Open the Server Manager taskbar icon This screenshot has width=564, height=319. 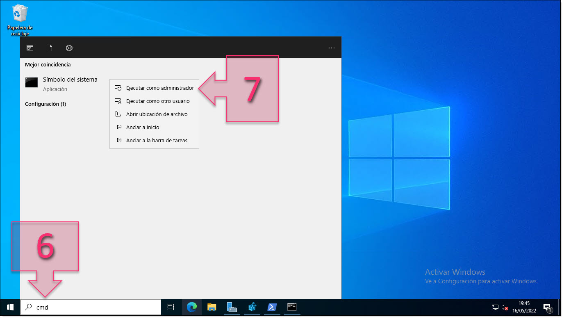232,307
